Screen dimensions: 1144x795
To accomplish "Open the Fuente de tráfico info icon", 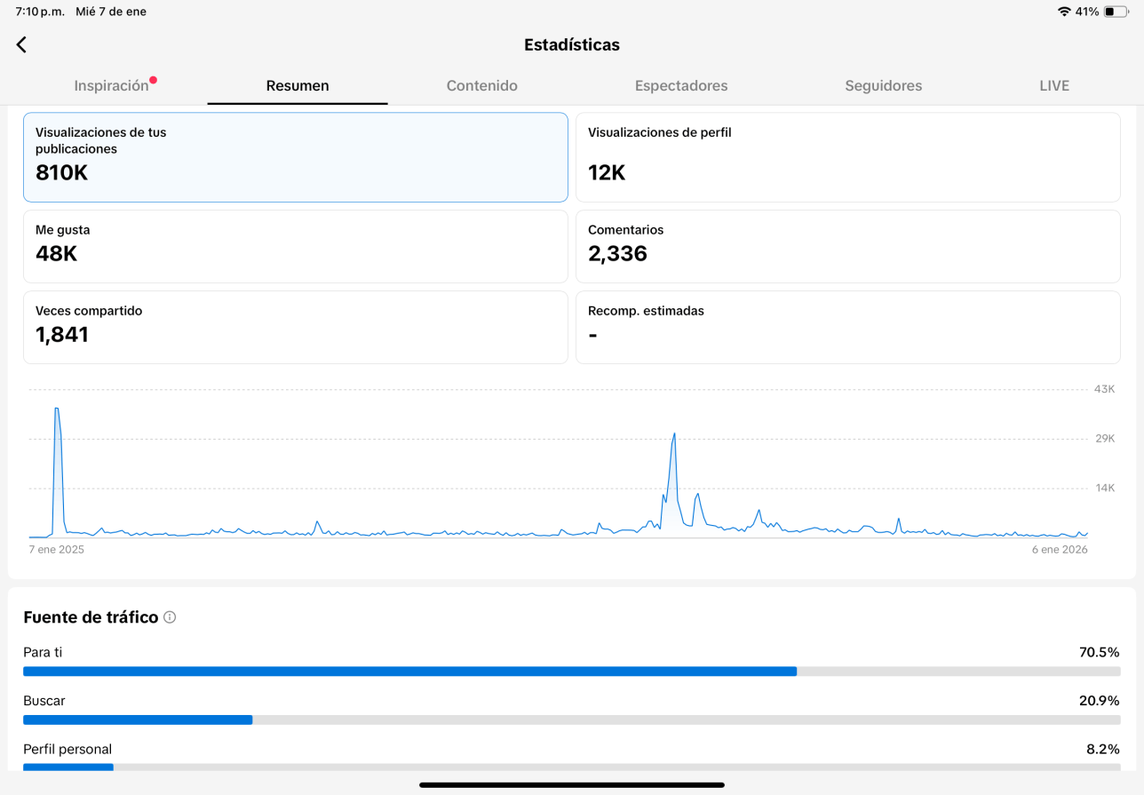I will (170, 616).
